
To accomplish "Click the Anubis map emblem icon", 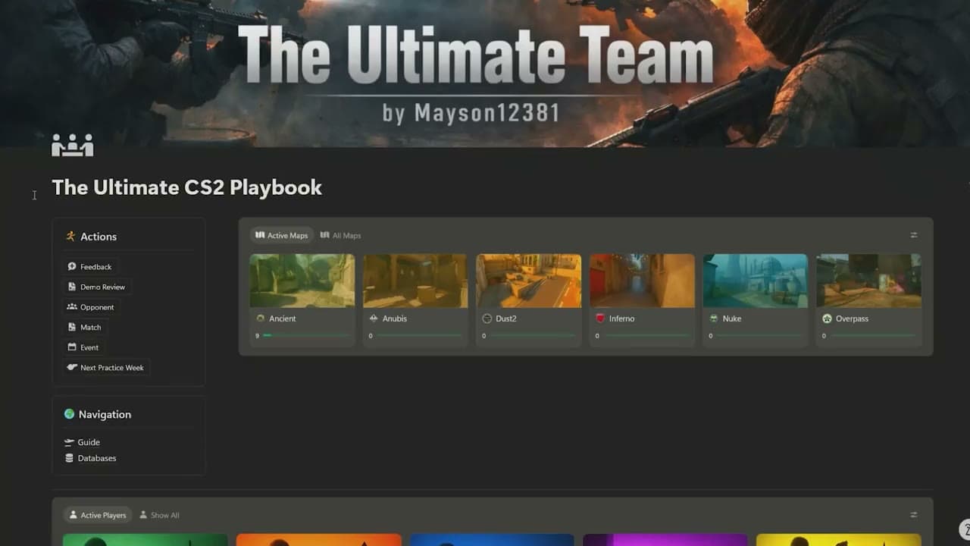I will (x=374, y=318).
